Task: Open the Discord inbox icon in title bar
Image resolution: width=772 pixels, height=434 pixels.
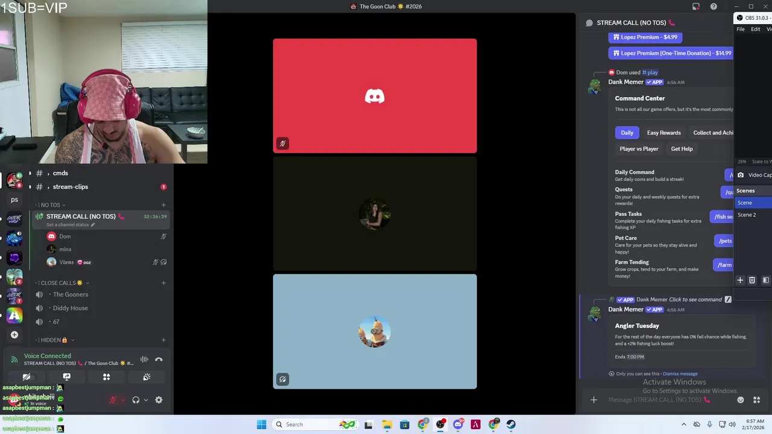Action: point(696,7)
